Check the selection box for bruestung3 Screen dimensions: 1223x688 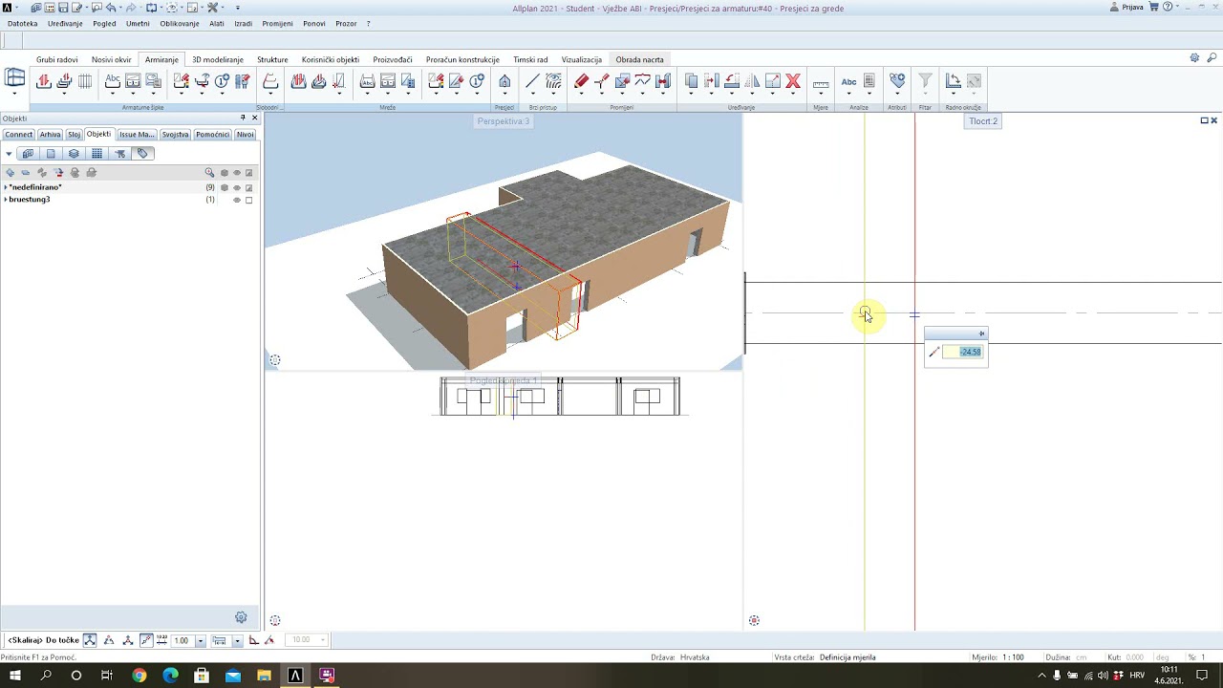[249, 200]
